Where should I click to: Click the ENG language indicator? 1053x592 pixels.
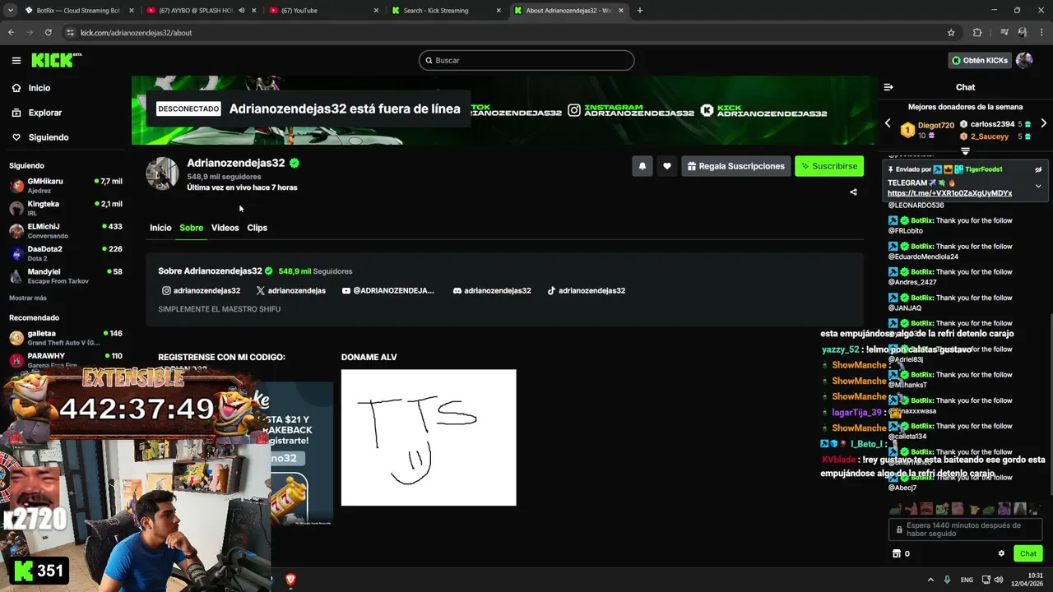click(967, 580)
